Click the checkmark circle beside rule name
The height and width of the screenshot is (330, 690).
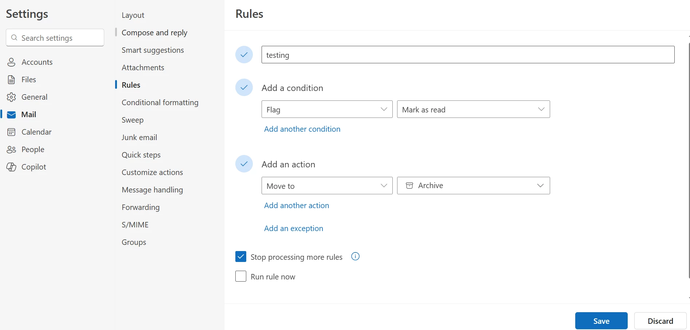(x=244, y=55)
